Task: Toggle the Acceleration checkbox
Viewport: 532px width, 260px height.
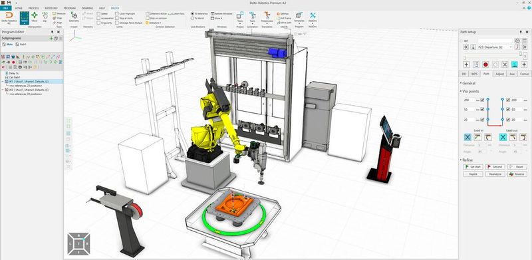Action: 98,18
